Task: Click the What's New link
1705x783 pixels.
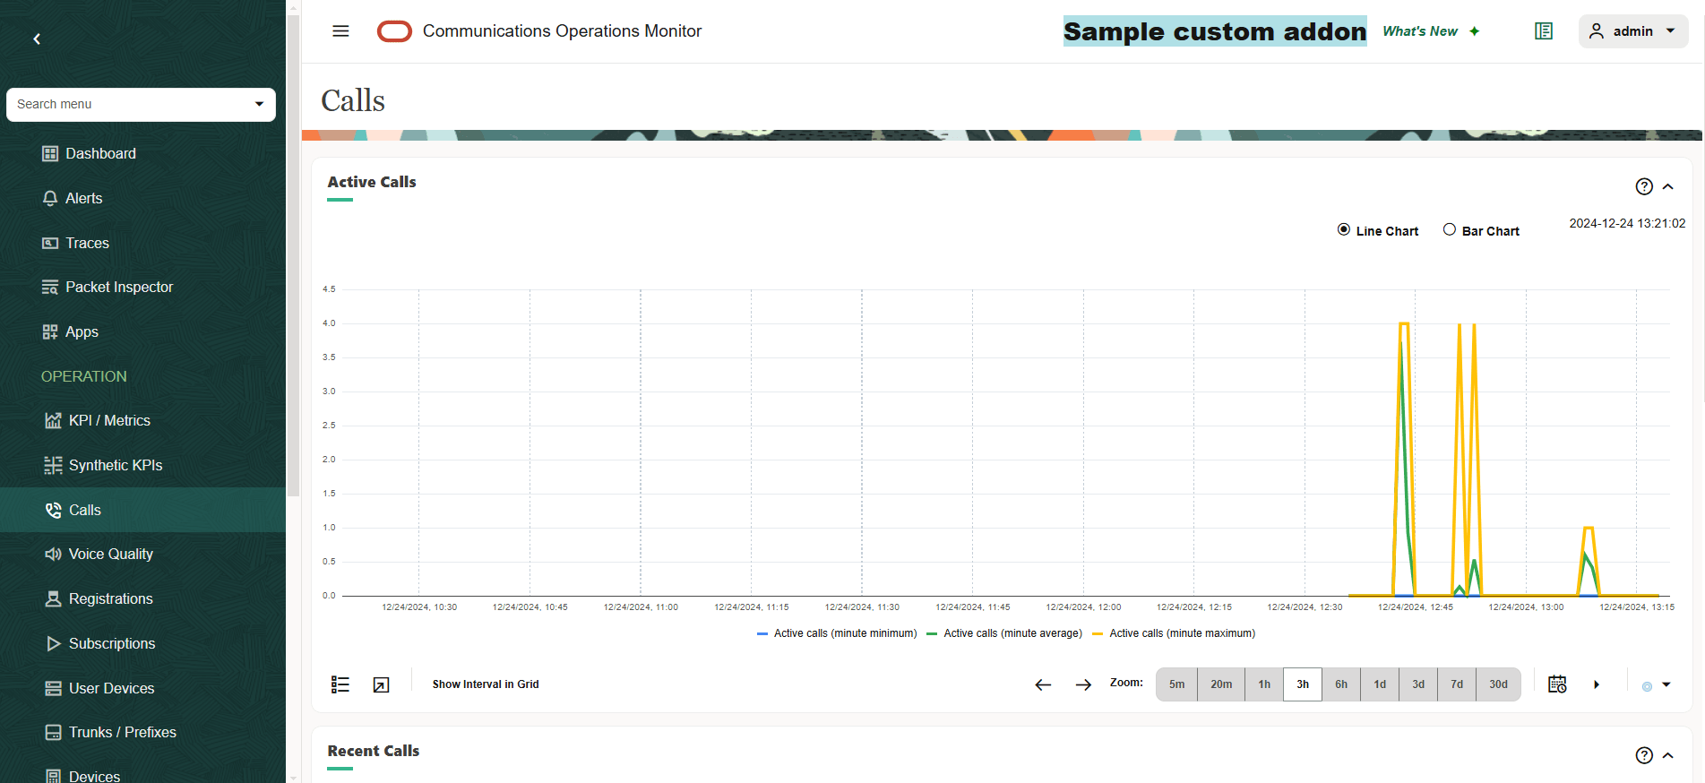Action: (1420, 31)
